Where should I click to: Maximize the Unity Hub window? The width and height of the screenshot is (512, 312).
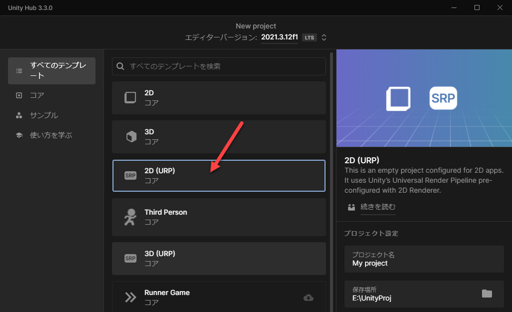(476, 7)
